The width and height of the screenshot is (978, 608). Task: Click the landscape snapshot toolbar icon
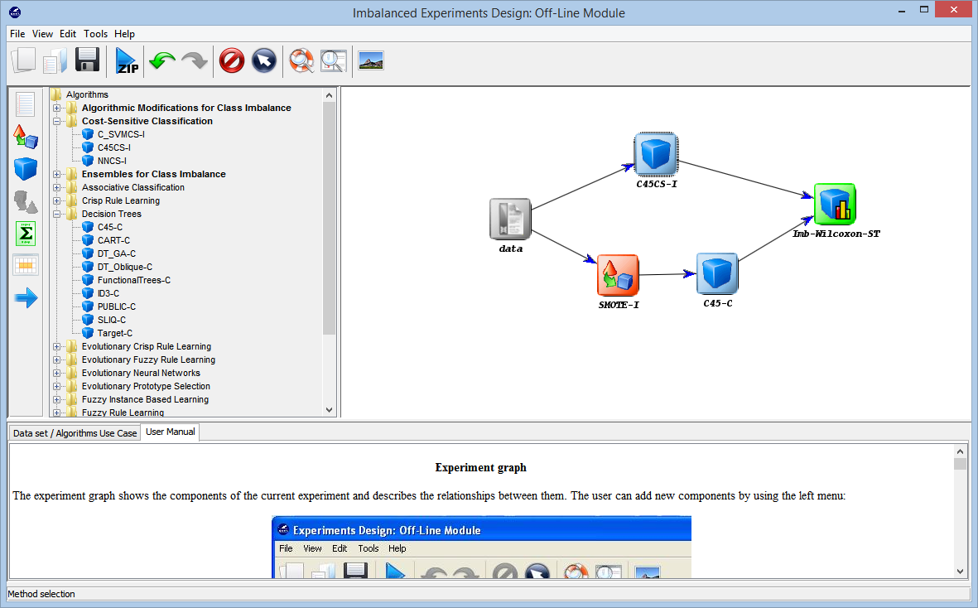point(371,60)
